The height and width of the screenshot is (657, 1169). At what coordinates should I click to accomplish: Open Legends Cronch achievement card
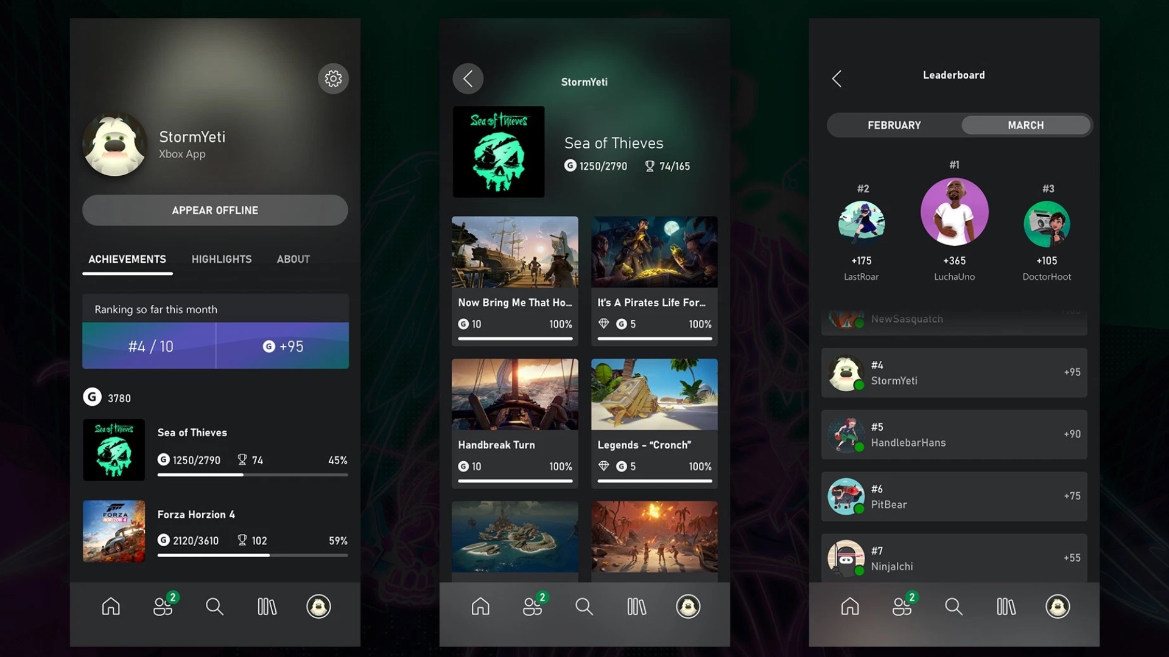pos(655,423)
